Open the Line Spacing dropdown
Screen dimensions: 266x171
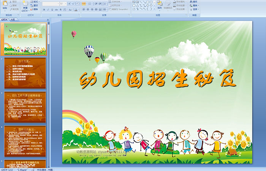click(105, 3)
